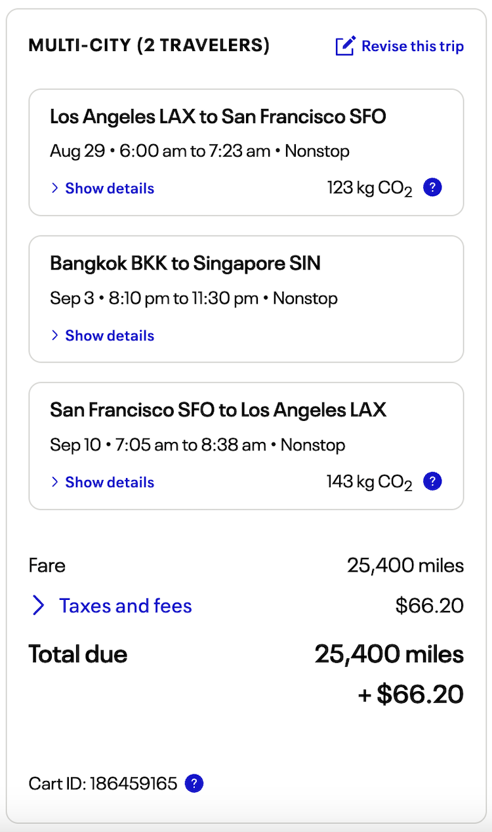Expand the Taxes and fees chevron
This screenshot has height=832, width=492.
tap(39, 606)
